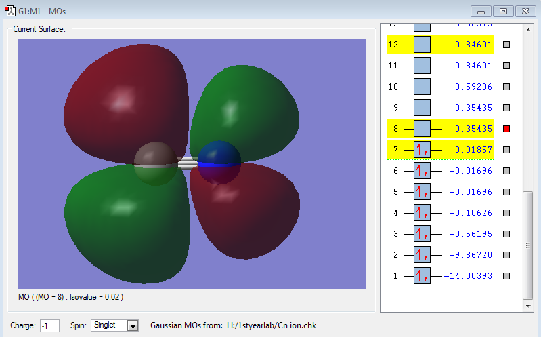The height and width of the screenshot is (337, 541).
Task: Toggle surface square for orbital 11
Action: point(506,66)
